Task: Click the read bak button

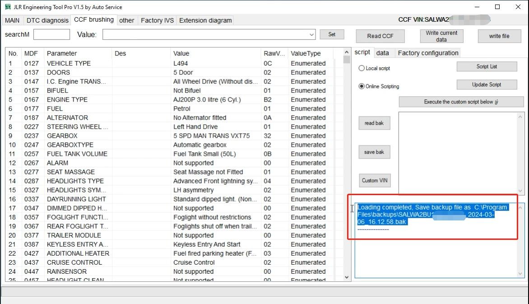Action: [374, 123]
